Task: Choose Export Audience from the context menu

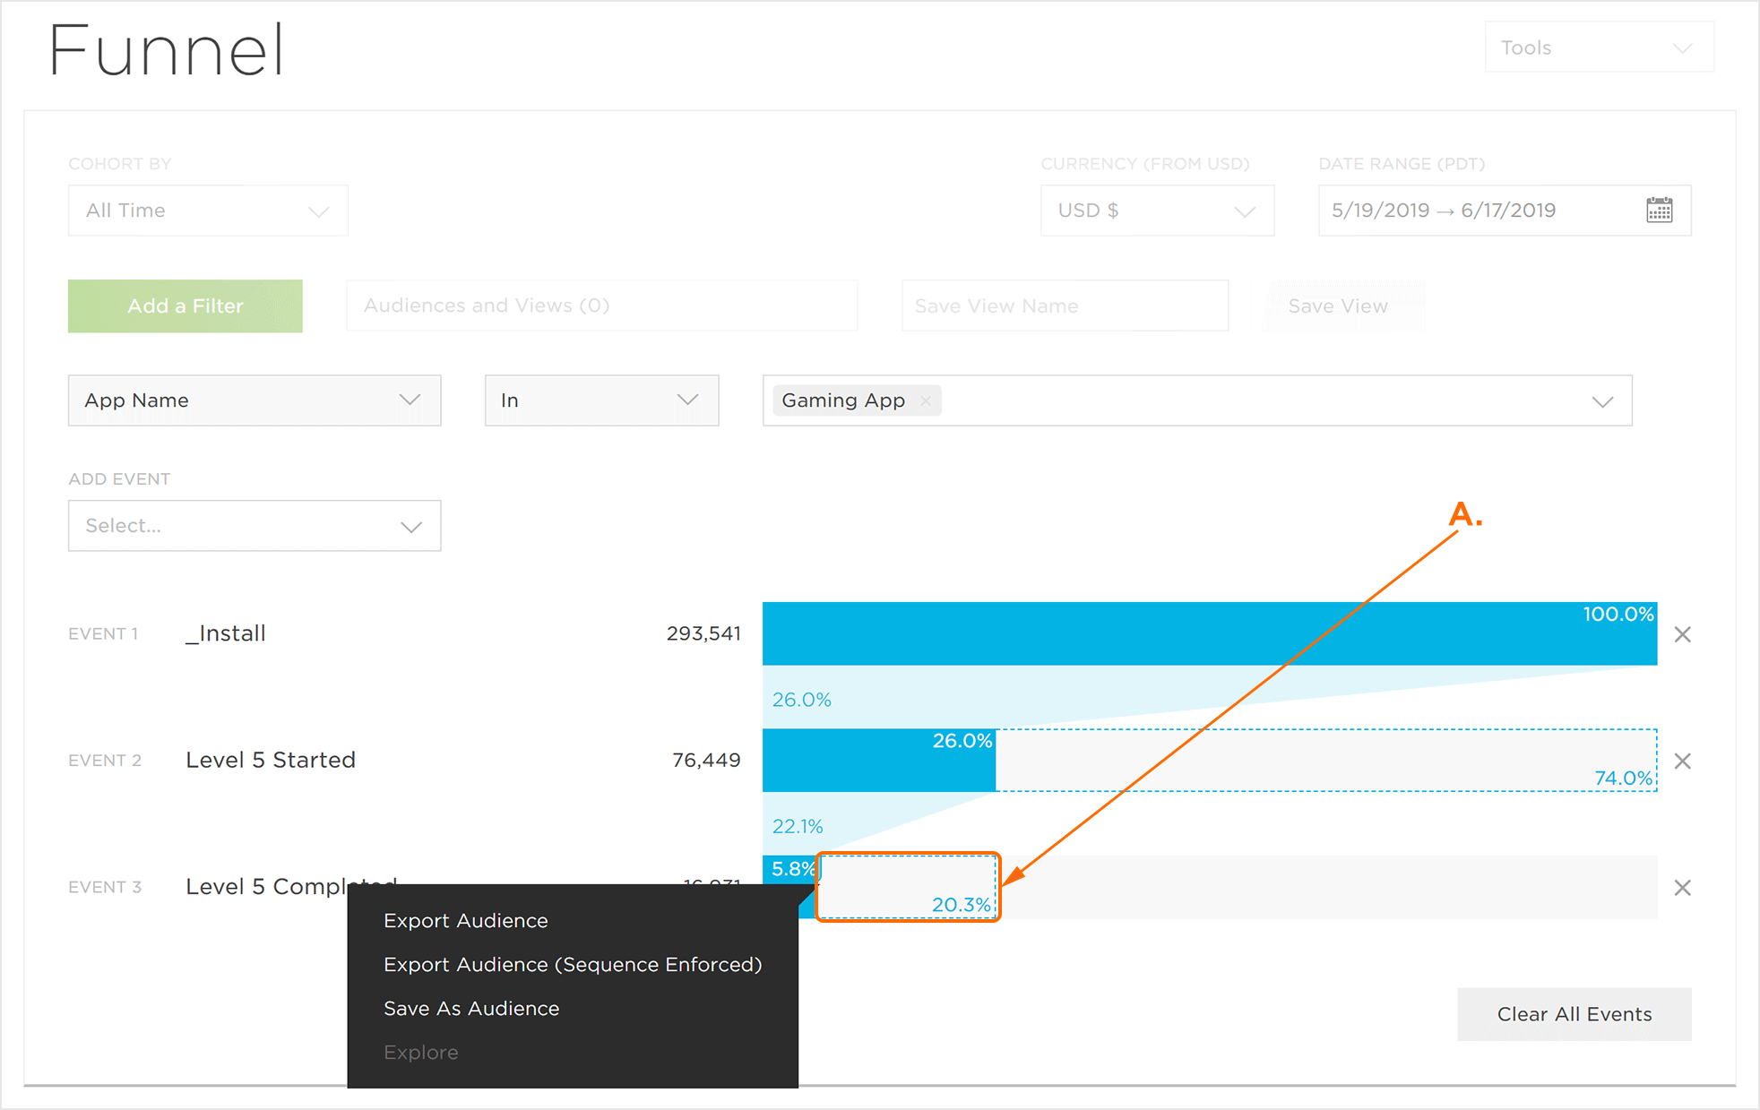Action: [465, 921]
